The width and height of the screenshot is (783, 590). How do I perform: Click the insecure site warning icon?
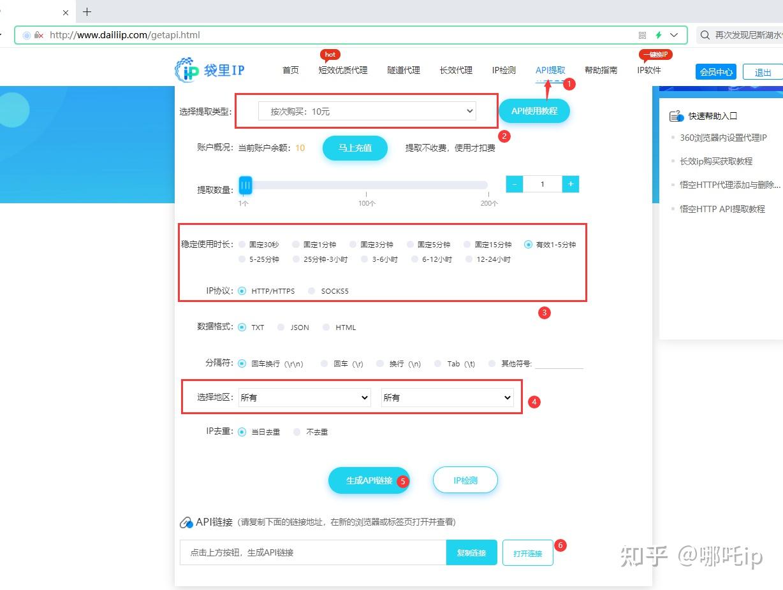click(x=39, y=35)
